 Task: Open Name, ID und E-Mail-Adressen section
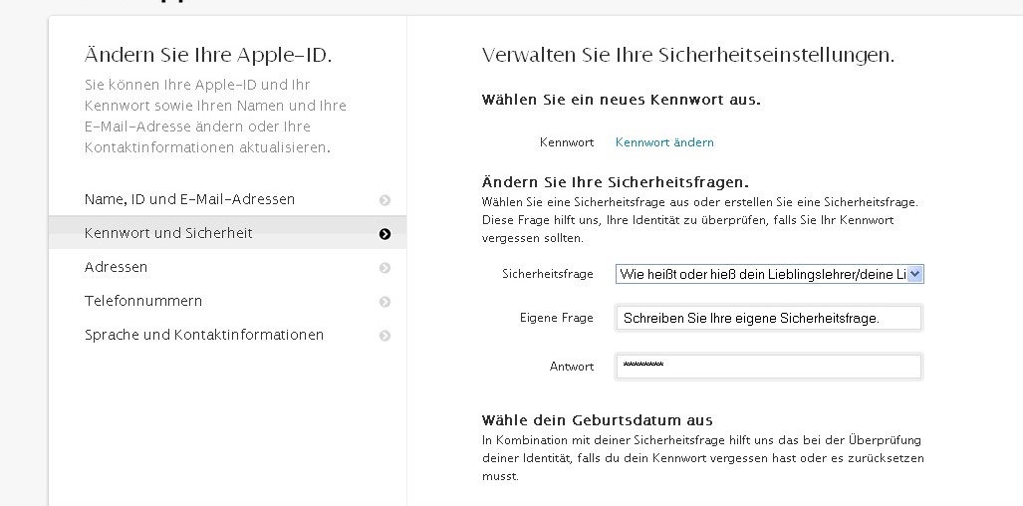pyautogui.click(x=189, y=199)
